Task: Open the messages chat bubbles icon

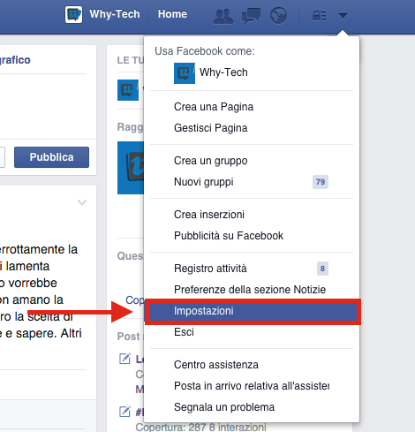Action: coord(251,16)
